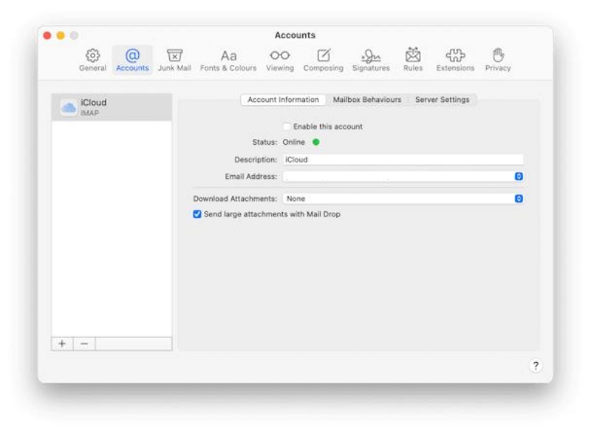Screen dimensions: 591x433
Task: Click the green Online status indicator
Action: point(316,142)
